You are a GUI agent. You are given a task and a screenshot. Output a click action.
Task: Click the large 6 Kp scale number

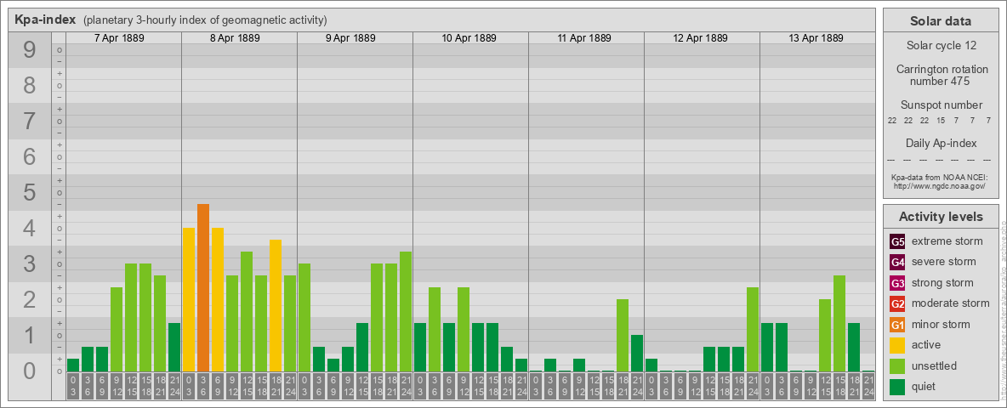[29, 157]
